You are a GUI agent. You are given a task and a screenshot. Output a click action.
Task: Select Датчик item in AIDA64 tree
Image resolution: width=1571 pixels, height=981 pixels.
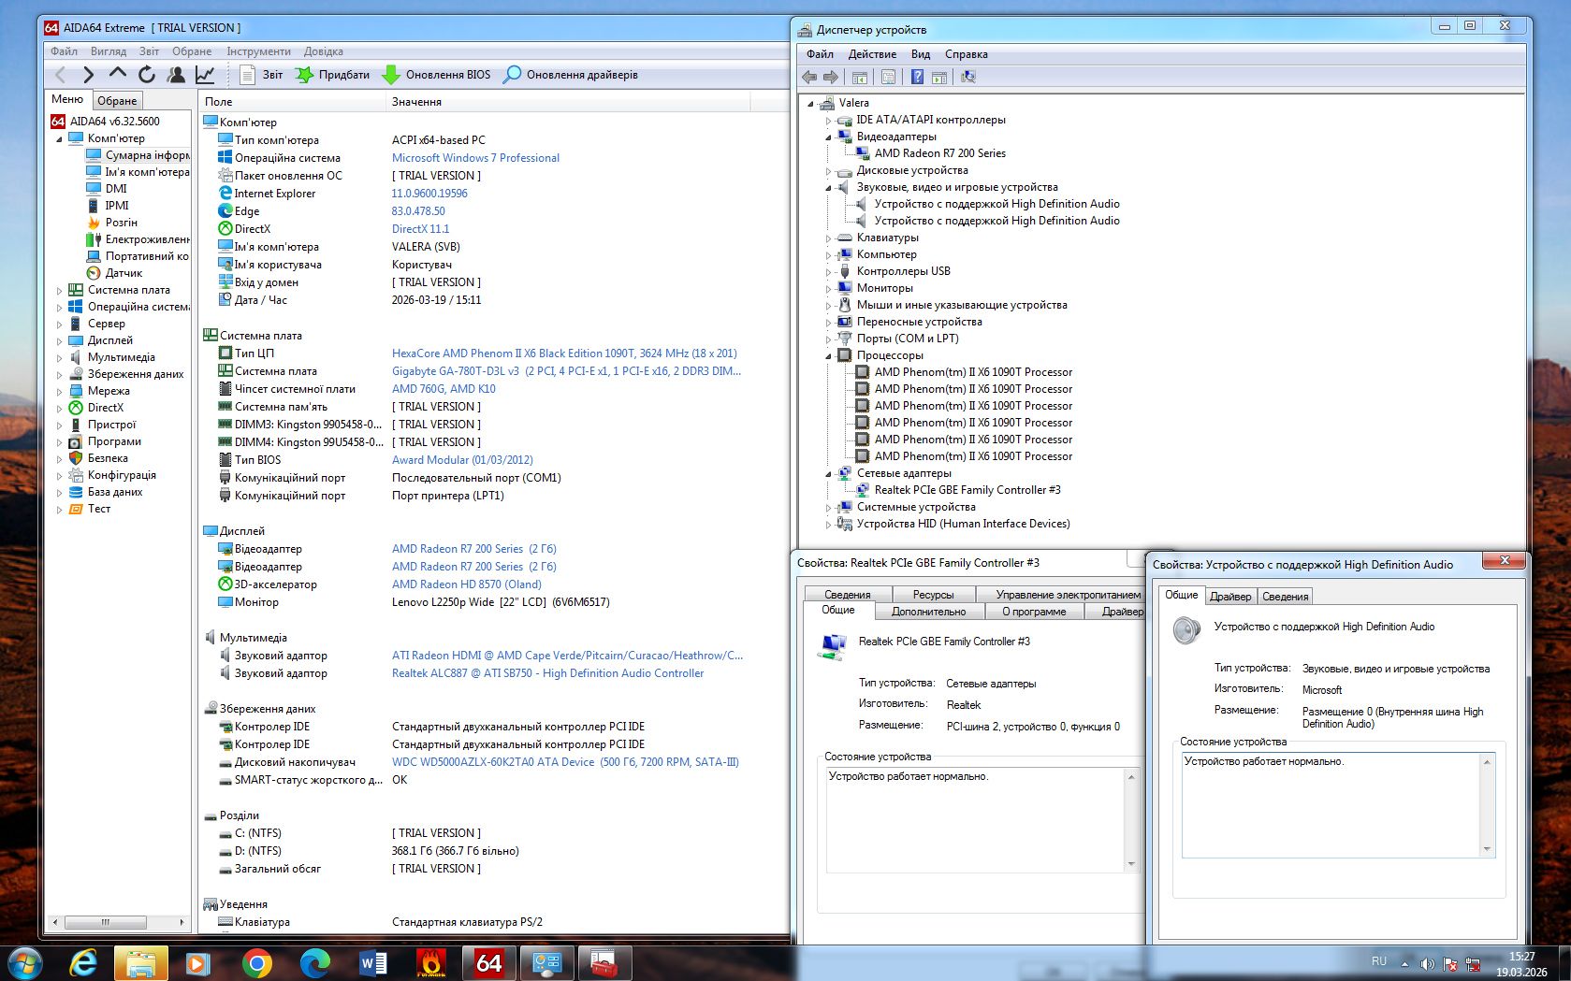pos(123,273)
